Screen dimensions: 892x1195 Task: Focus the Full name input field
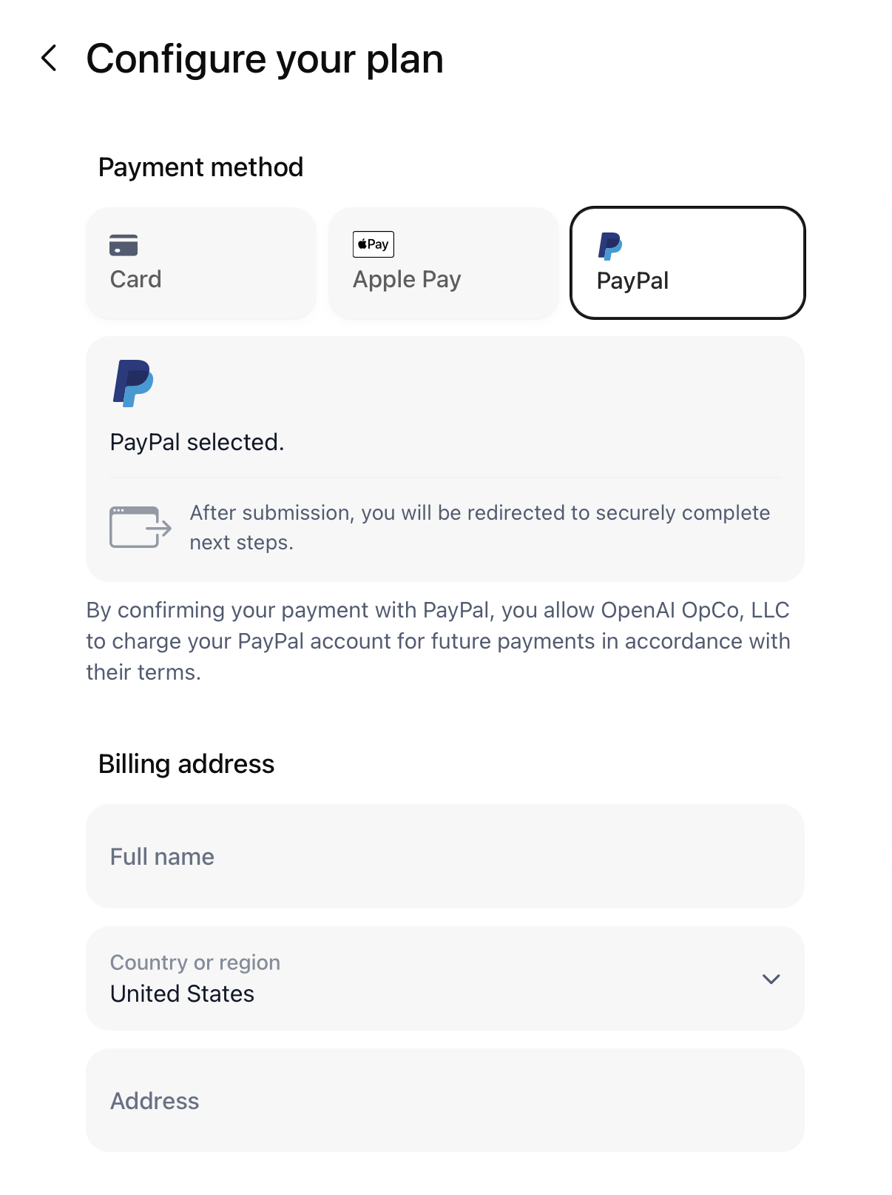click(x=445, y=857)
